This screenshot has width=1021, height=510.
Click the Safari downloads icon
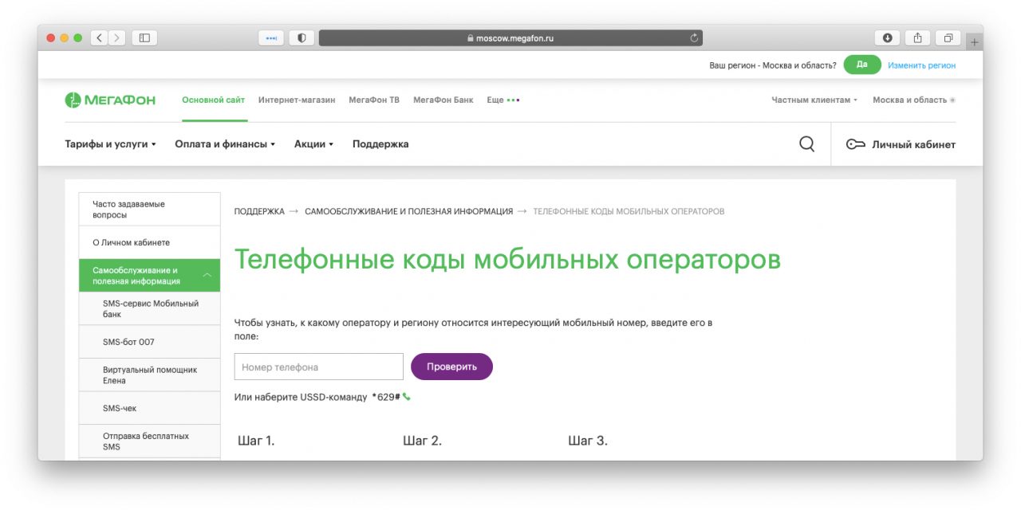885,37
